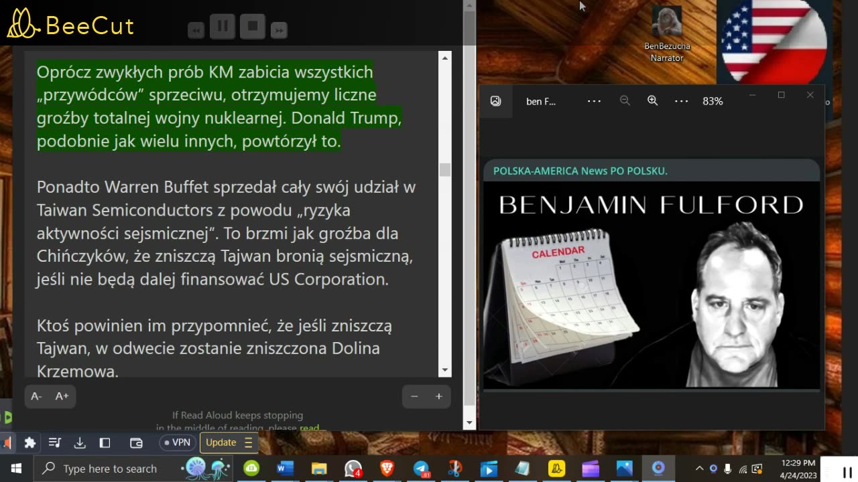858x482 pixels.
Task: Open the browser downloads icon
Action: tap(80, 443)
